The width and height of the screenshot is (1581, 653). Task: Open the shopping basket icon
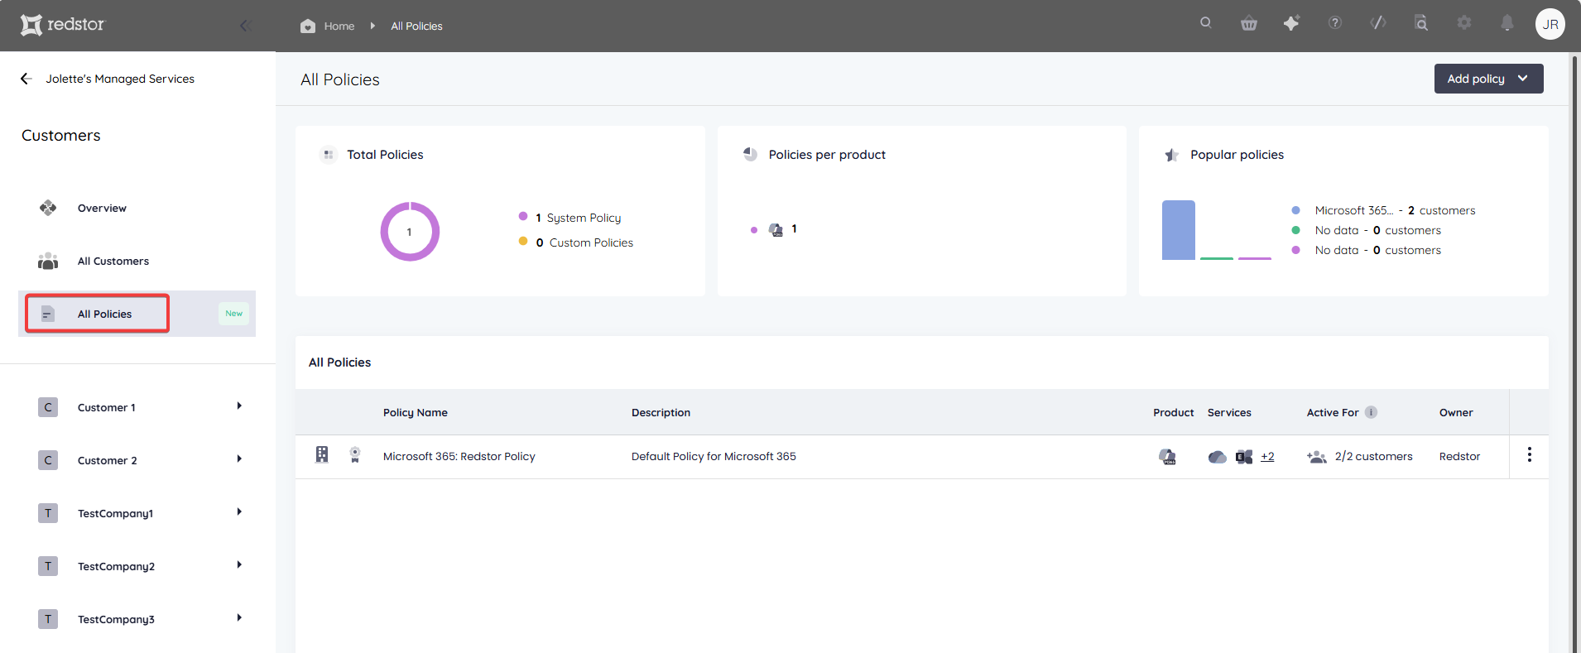[x=1249, y=23]
